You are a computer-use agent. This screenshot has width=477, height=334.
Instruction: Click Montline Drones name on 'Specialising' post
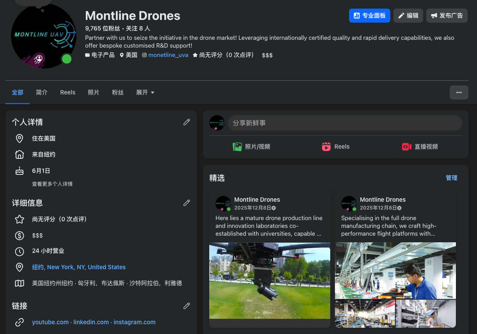tap(383, 200)
